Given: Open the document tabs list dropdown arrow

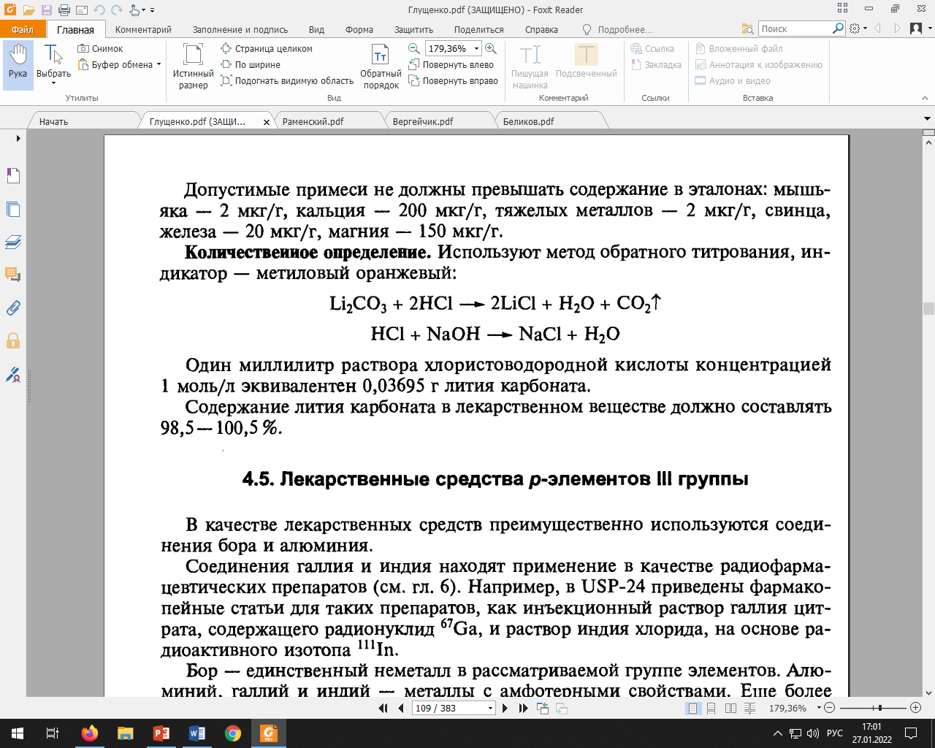Looking at the screenshot, I should (x=928, y=118).
